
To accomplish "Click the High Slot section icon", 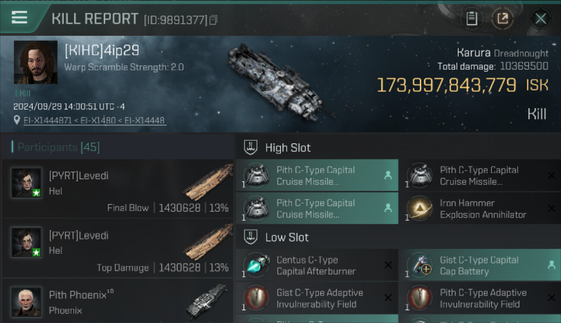I will [251, 148].
